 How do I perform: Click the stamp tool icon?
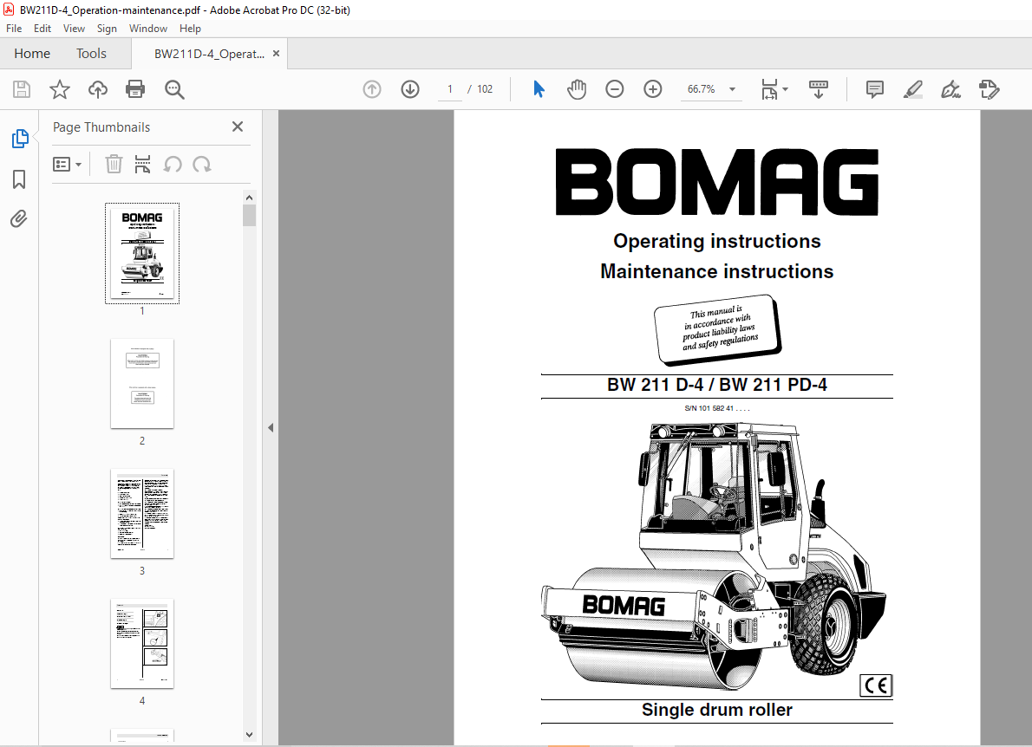click(x=990, y=88)
